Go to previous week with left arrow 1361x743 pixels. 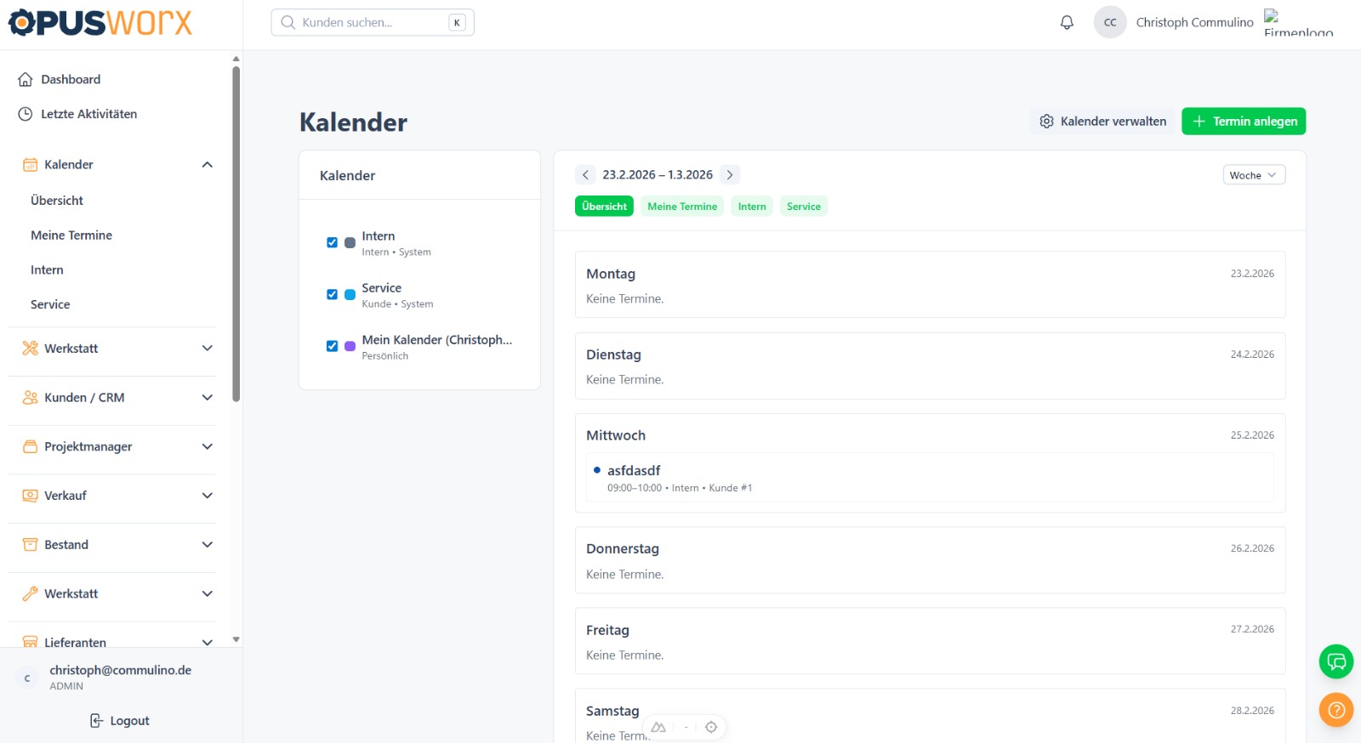tap(585, 175)
